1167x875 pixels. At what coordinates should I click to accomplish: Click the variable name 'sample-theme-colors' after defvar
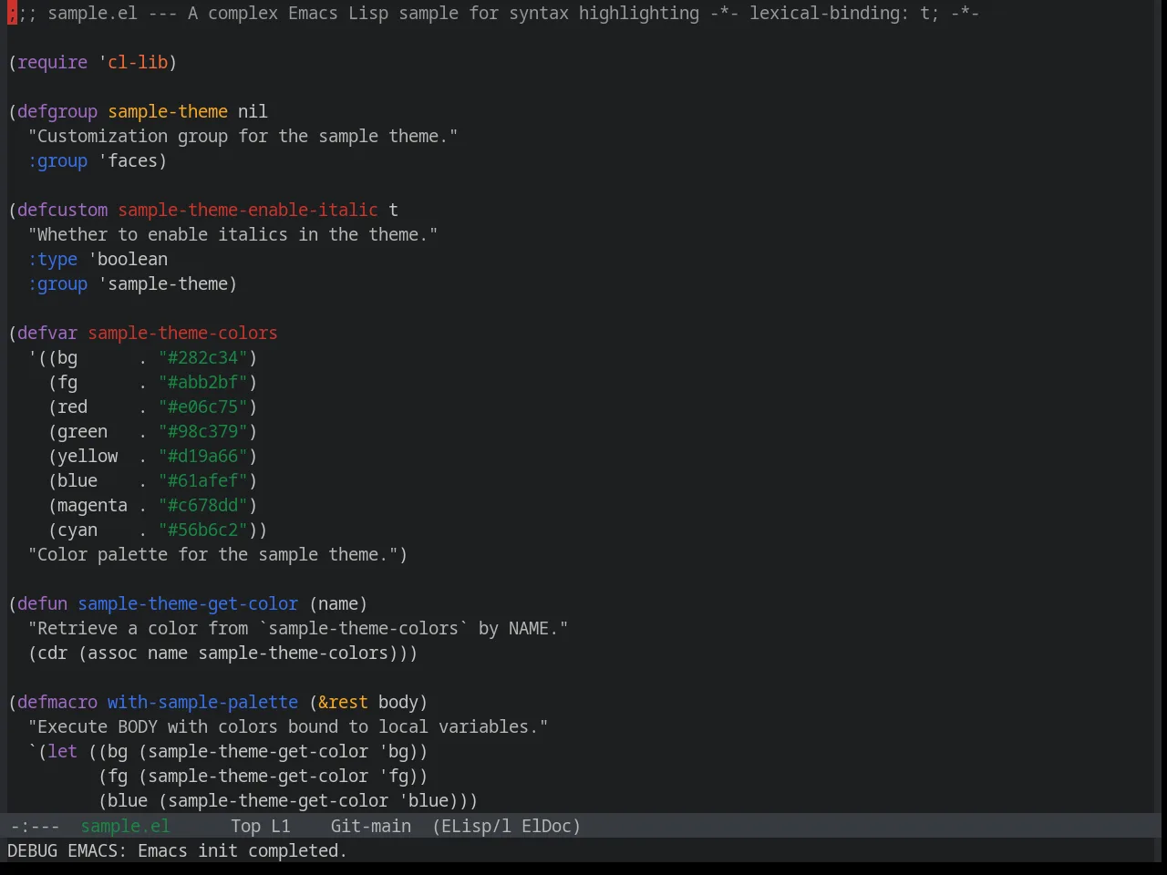pos(182,333)
